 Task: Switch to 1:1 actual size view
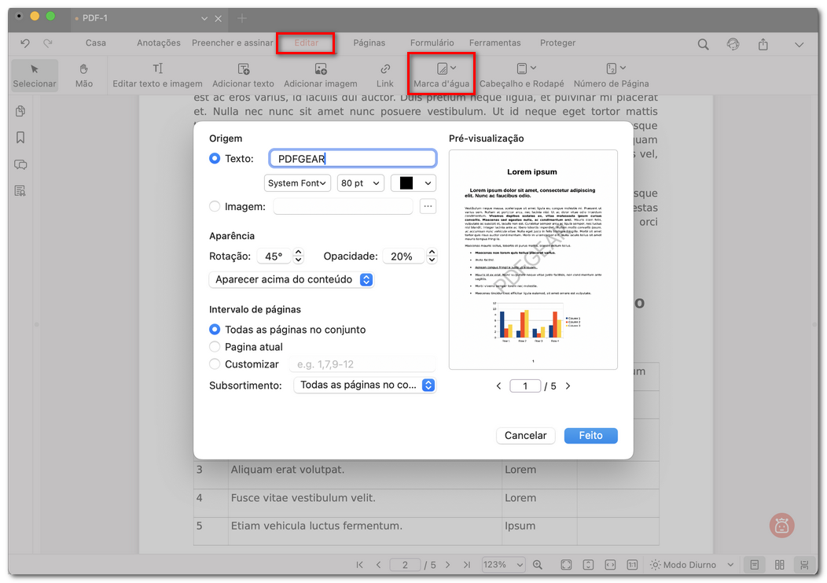[633, 564]
